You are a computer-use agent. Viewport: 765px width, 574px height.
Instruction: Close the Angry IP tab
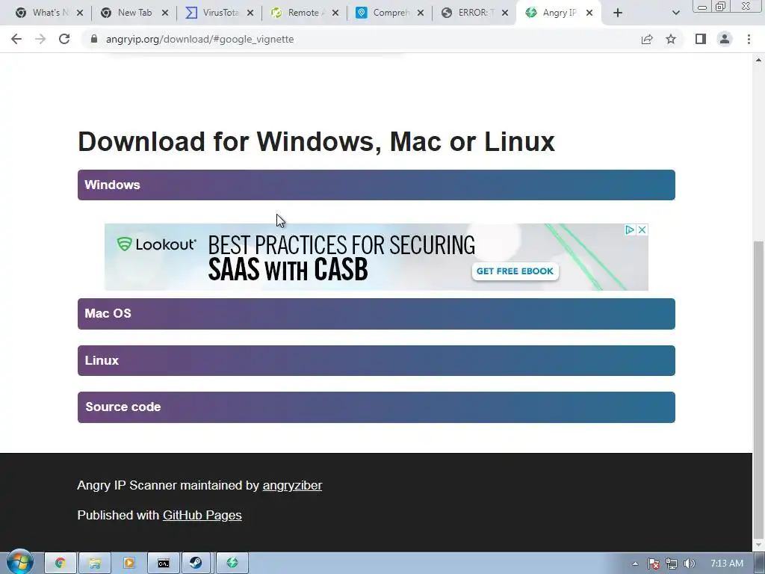(x=589, y=13)
